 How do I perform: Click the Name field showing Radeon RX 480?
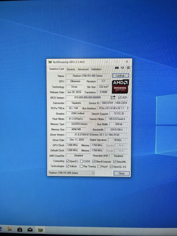(x=88, y=76)
